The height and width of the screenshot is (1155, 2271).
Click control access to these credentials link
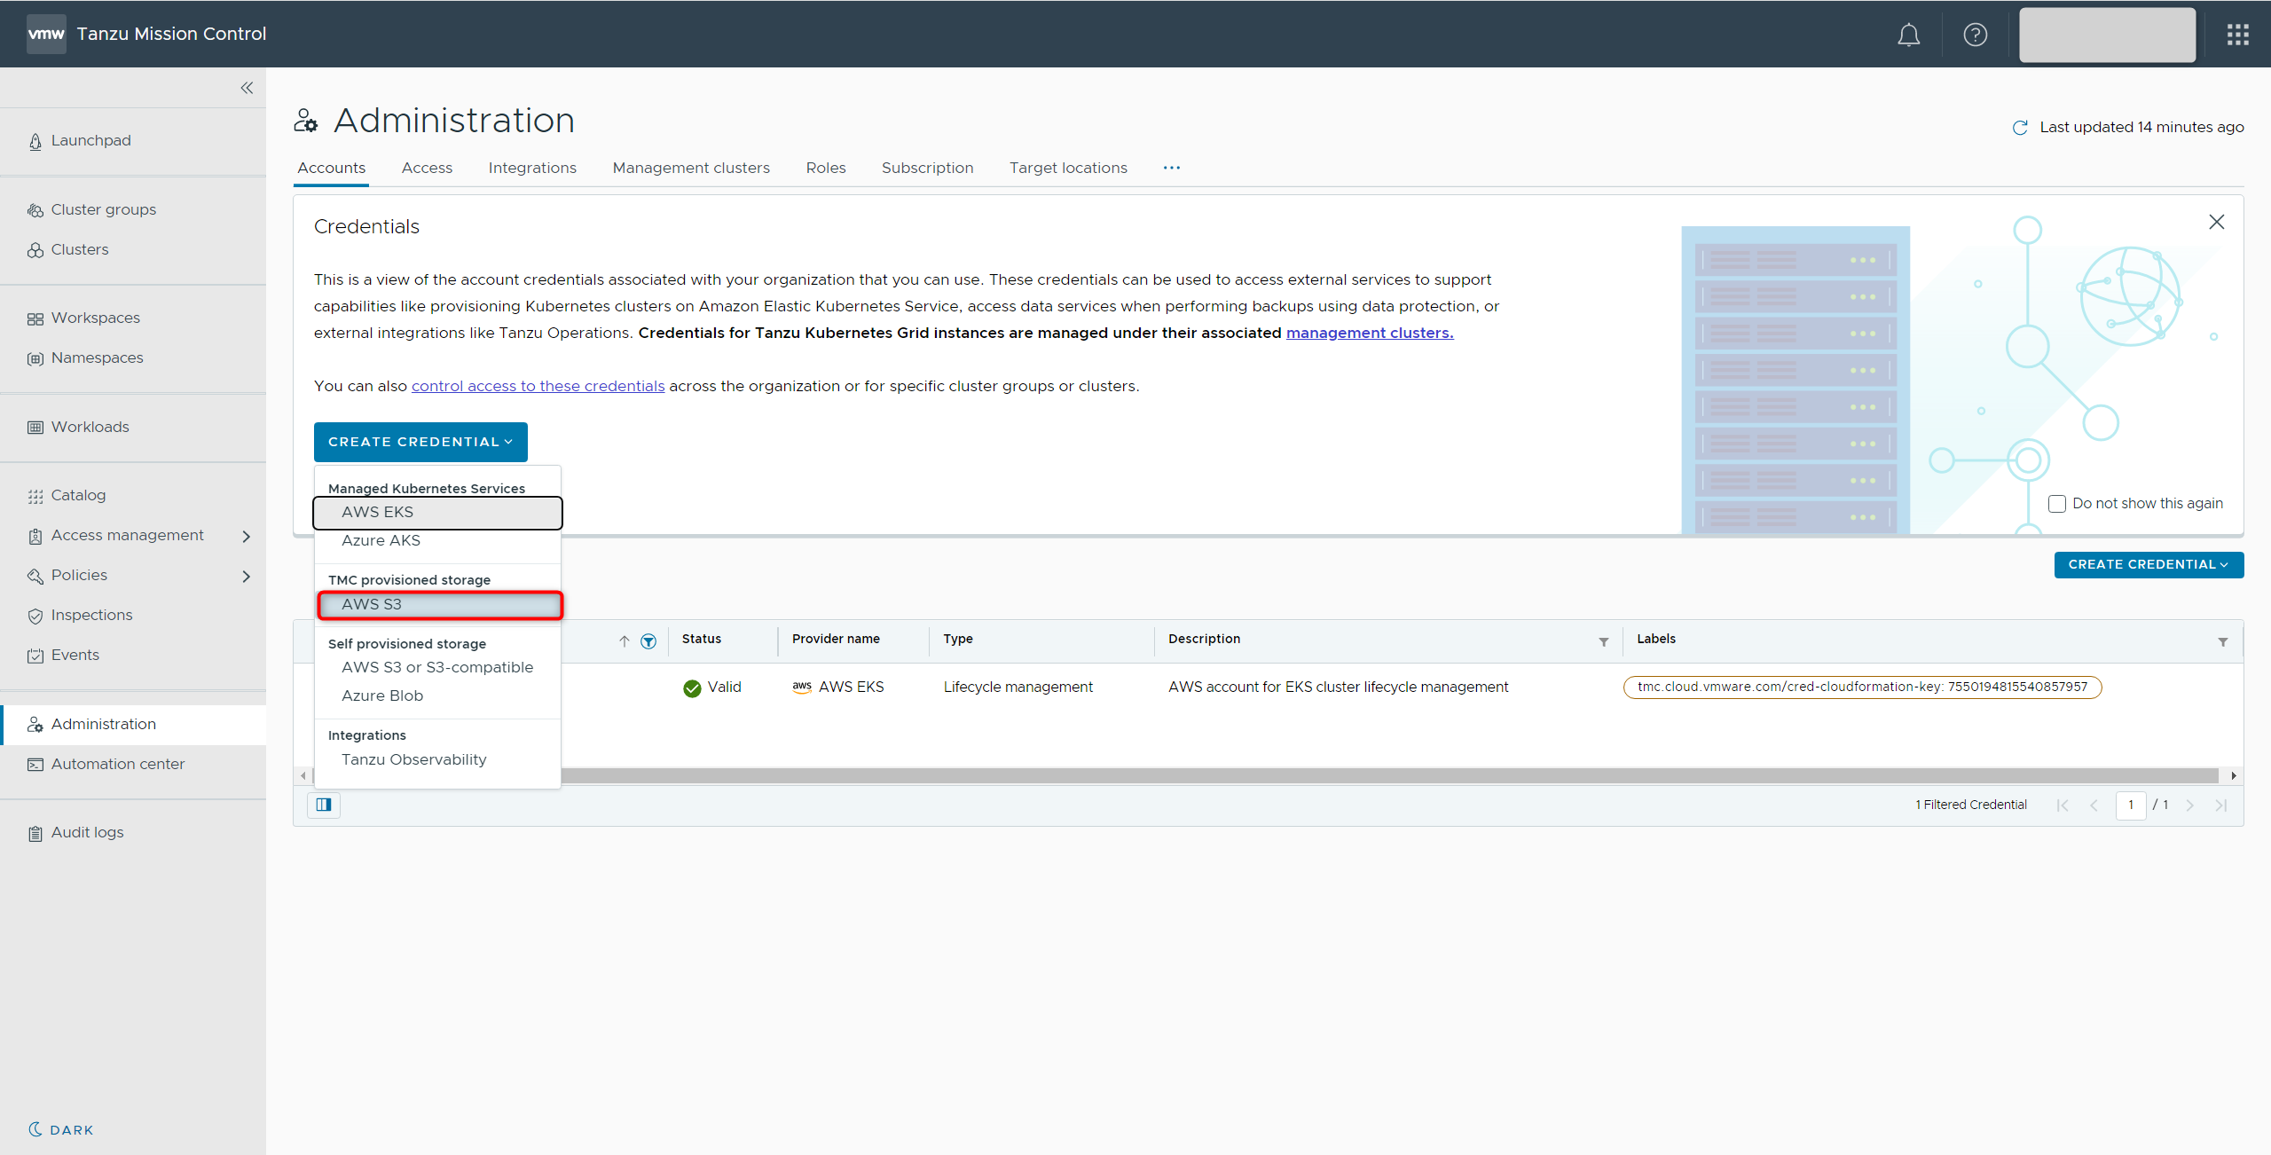[538, 386]
